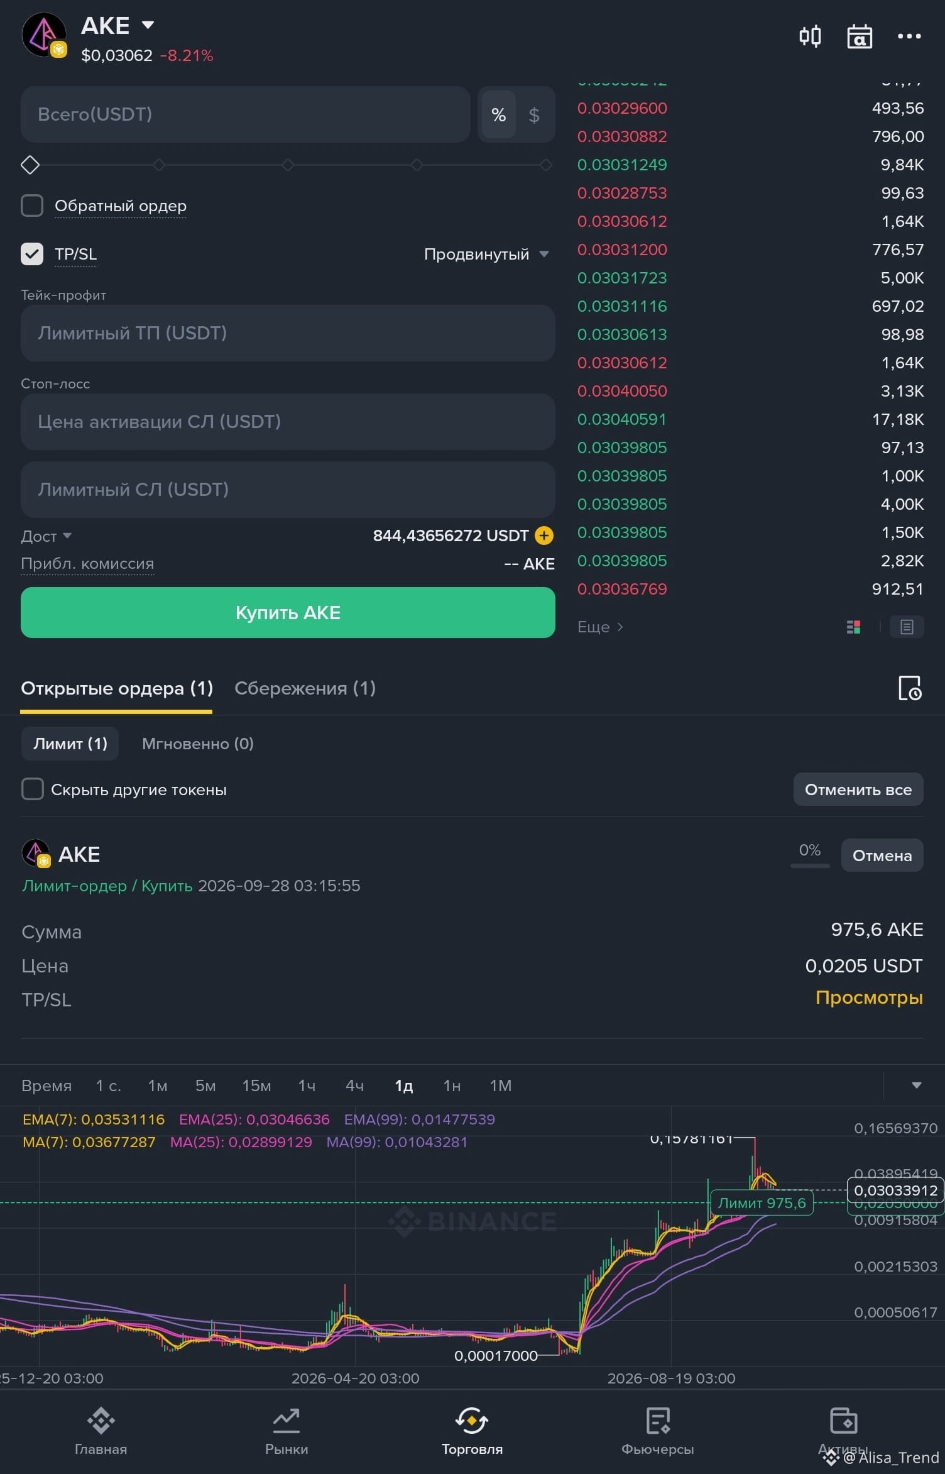
Task: Click the Отменить все button
Action: coord(858,789)
